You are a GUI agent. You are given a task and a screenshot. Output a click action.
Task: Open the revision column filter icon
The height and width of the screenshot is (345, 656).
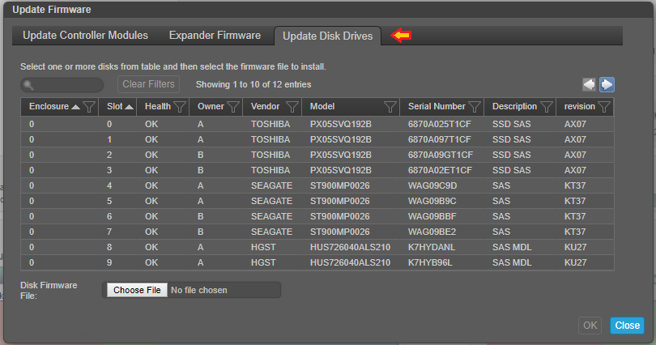(603, 107)
